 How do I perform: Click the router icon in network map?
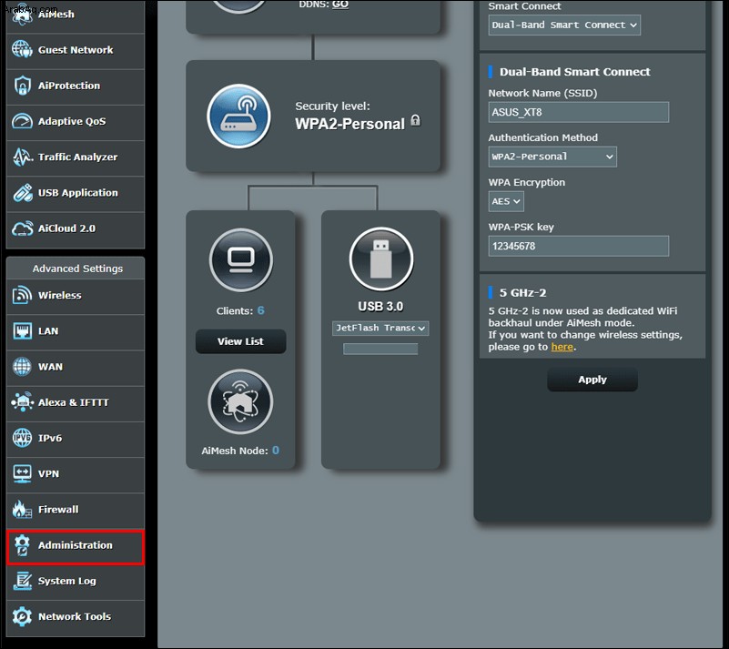239,117
